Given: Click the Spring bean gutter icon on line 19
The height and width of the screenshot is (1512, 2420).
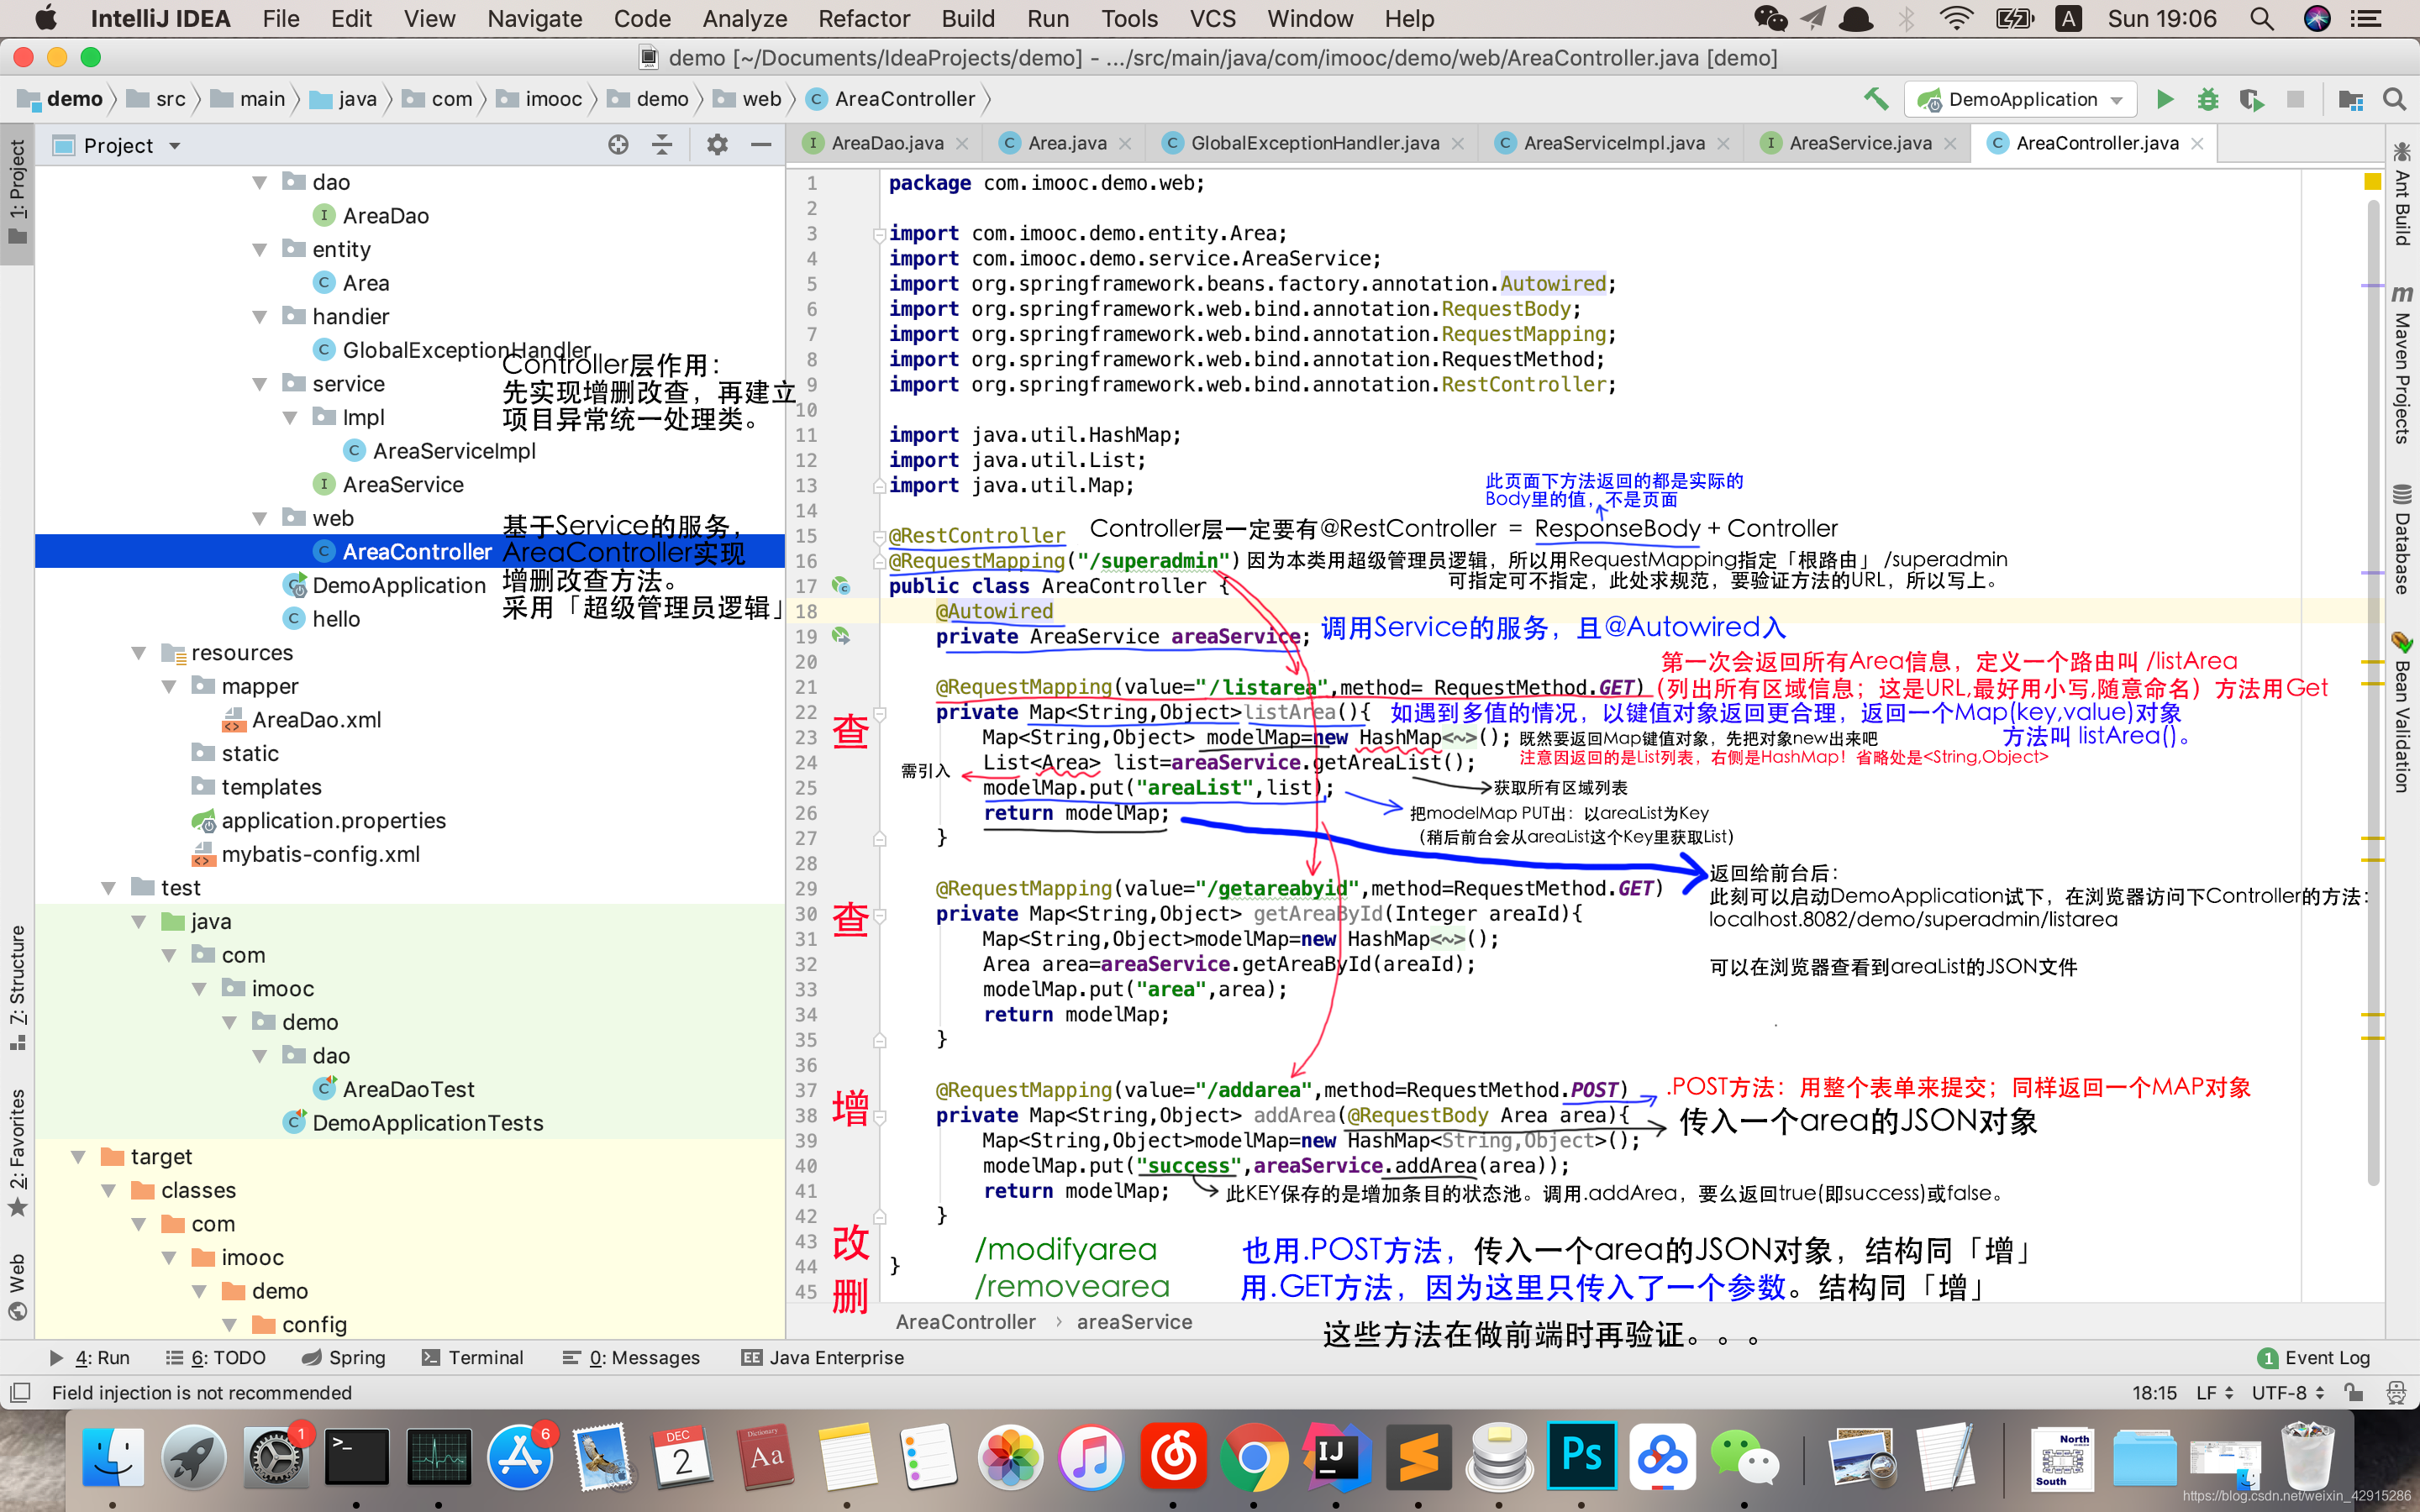Looking at the screenshot, I should (x=841, y=635).
